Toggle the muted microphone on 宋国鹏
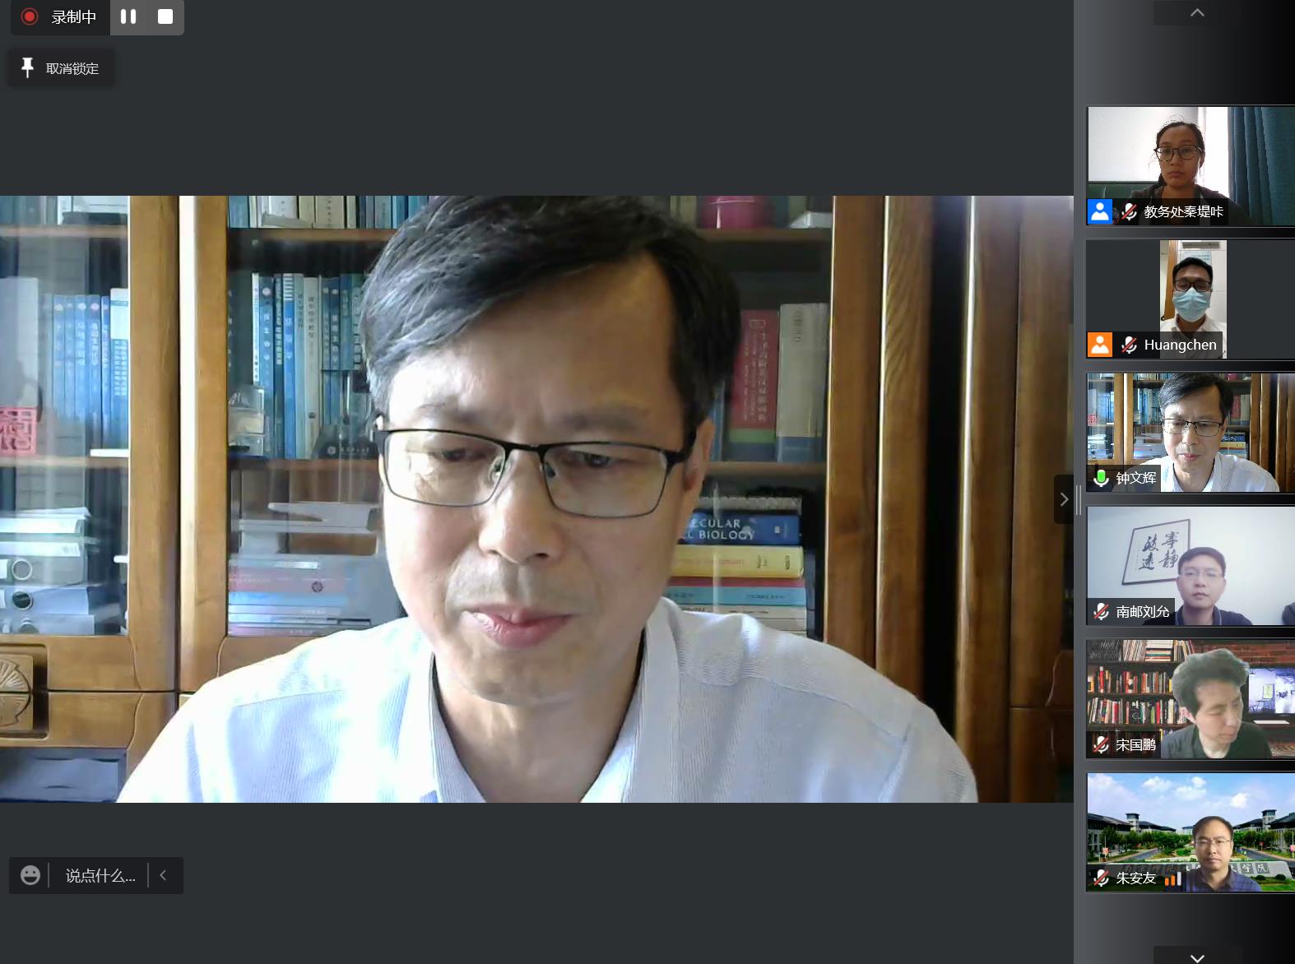Image resolution: width=1295 pixels, height=964 pixels. (1102, 744)
